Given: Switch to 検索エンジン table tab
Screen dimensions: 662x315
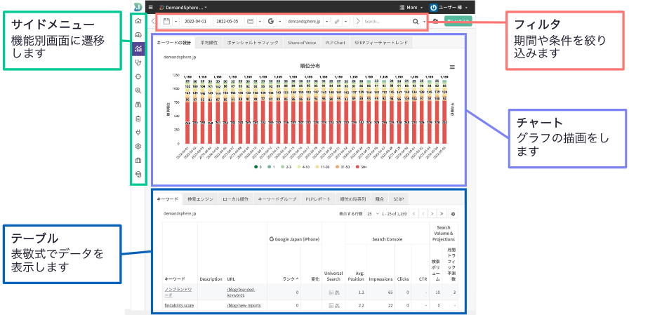Looking at the screenshot, I should tap(201, 199).
